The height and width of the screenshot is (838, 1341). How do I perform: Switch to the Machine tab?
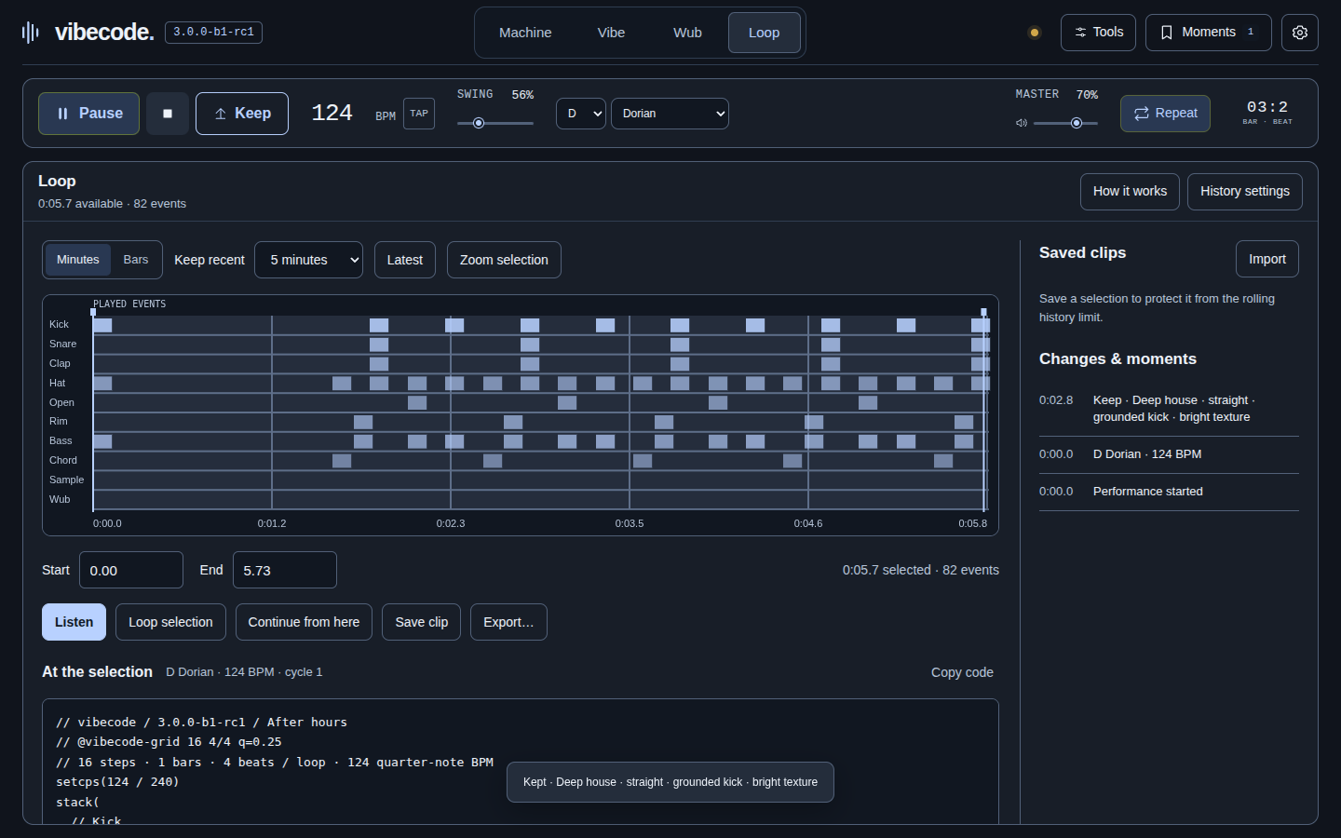tap(525, 33)
